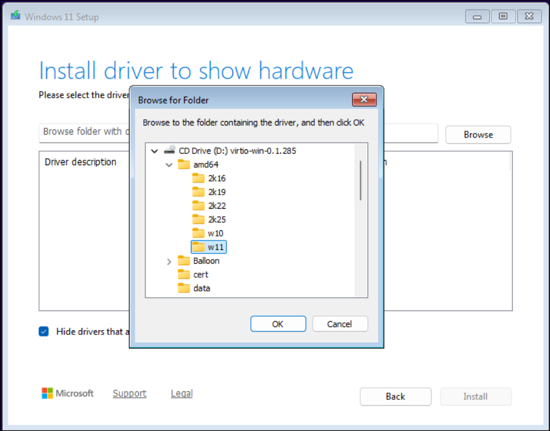Uncheck Hide drivers that aren't compatible checkbox
Viewport: 550px width, 431px height.
point(44,331)
